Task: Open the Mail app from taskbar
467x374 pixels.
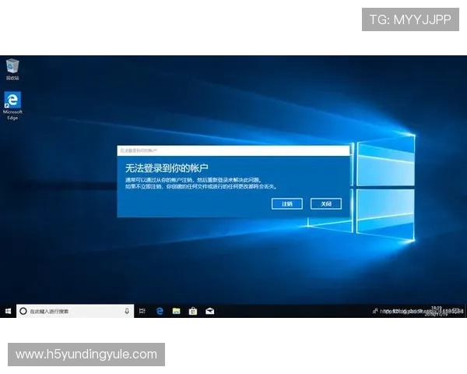Action: 209,311
